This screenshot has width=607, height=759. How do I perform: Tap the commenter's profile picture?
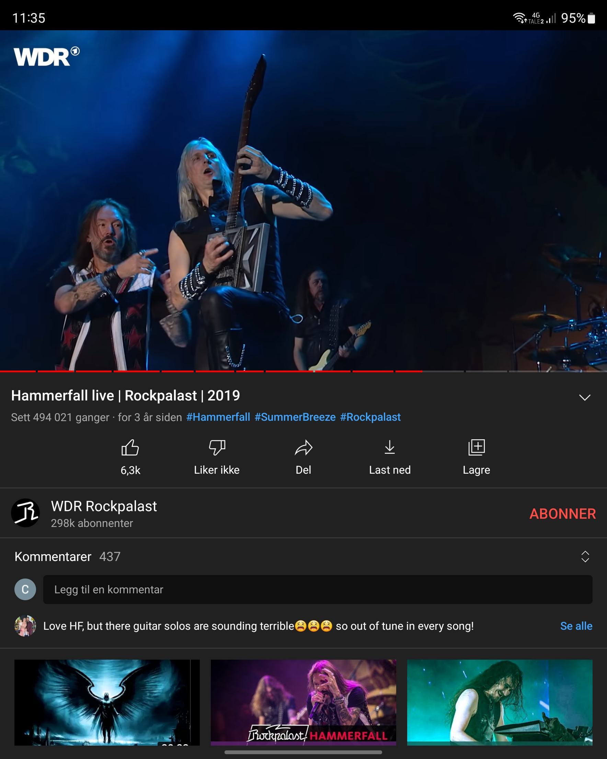tap(25, 626)
